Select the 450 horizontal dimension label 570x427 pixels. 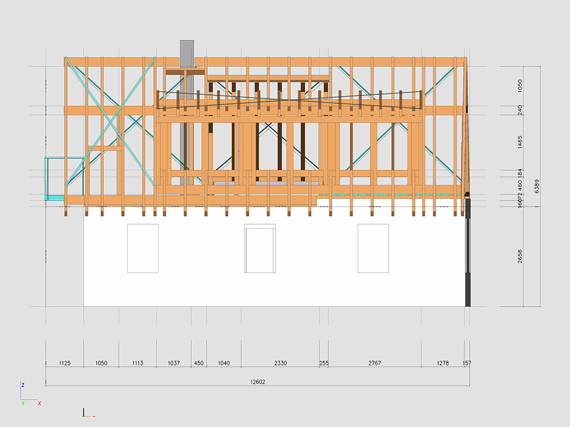click(199, 363)
